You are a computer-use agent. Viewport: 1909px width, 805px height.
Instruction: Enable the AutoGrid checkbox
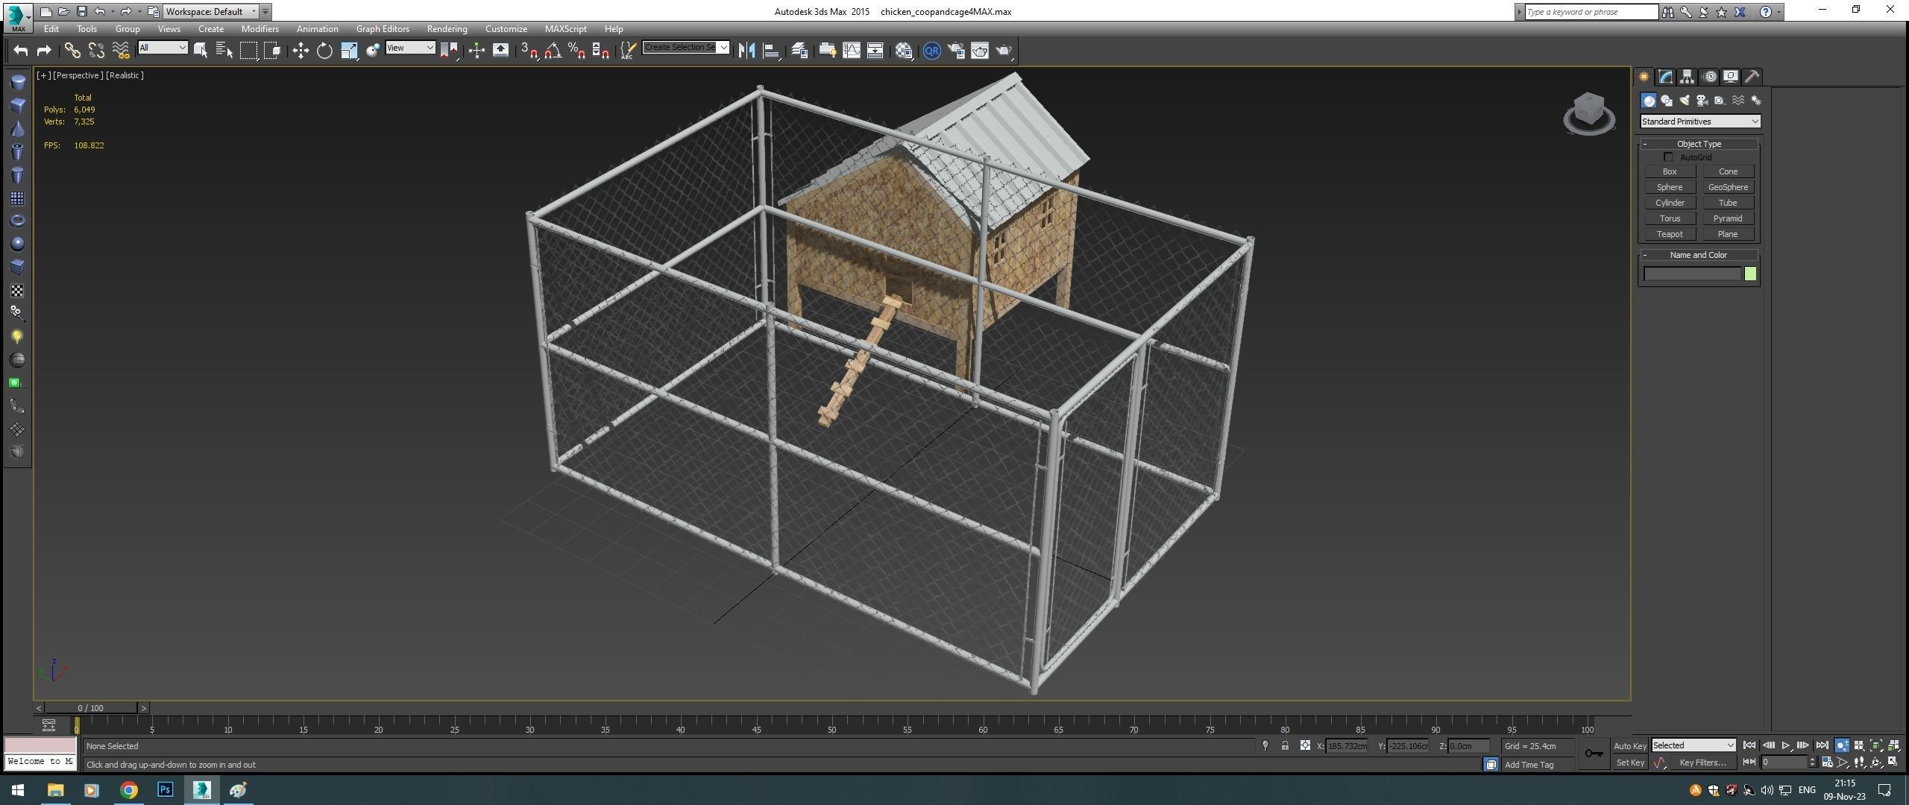pos(1668,157)
